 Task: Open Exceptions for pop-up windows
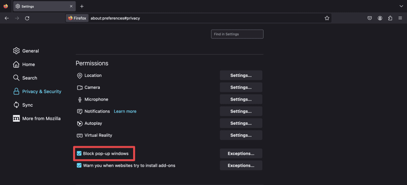(x=241, y=153)
